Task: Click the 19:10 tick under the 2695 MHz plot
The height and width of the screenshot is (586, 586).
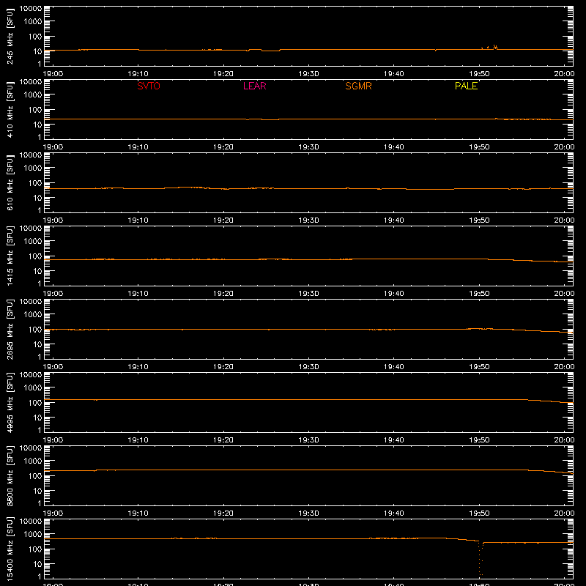Action: [x=138, y=367]
